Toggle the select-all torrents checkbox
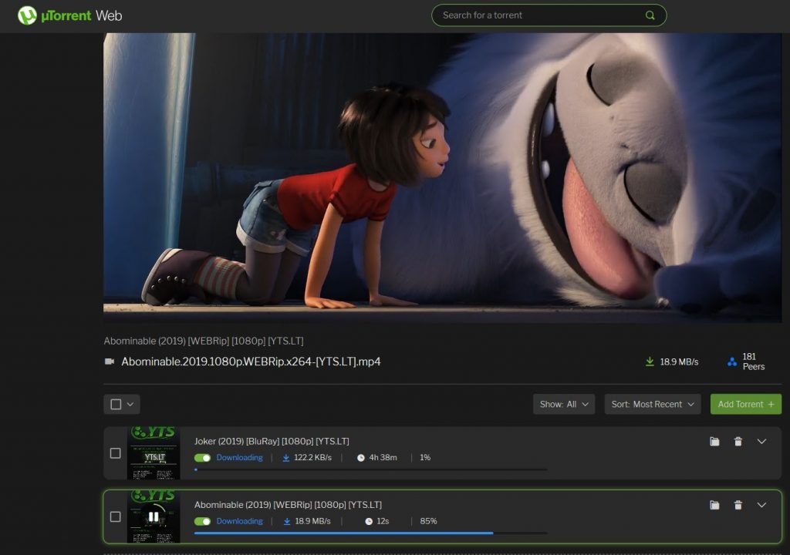The width and height of the screenshot is (790, 555). [116, 405]
